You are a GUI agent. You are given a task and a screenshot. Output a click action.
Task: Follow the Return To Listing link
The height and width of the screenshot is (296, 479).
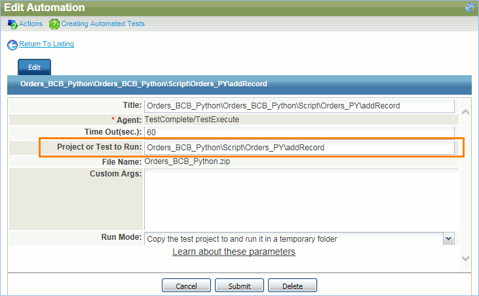(x=47, y=44)
